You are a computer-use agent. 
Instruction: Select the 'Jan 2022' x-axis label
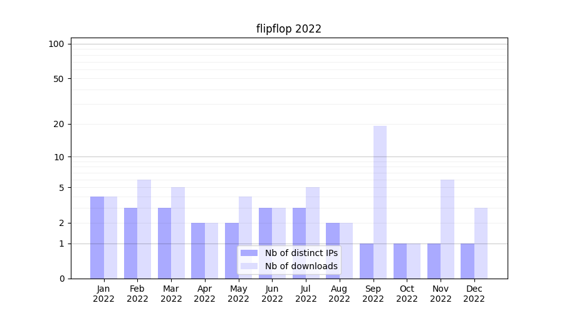[x=103, y=294]
